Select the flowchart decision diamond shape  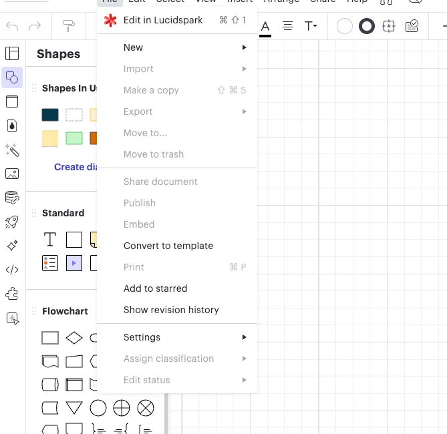coord(74,338)
